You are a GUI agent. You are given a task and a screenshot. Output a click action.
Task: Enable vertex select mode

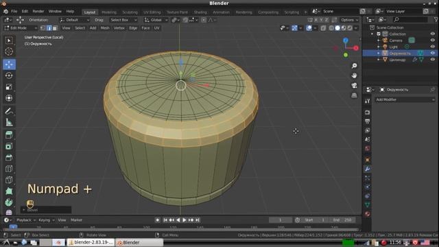tap(43, 28)
